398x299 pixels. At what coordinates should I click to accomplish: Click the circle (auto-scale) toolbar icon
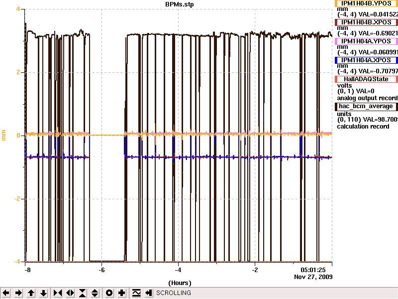coord(109,293)
